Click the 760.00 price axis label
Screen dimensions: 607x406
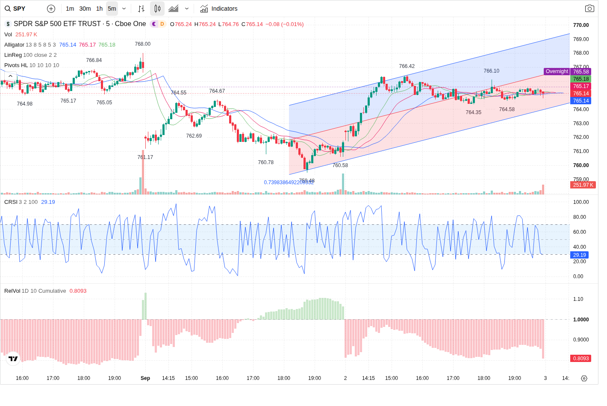pyautogui.click(x=581, y=165)
